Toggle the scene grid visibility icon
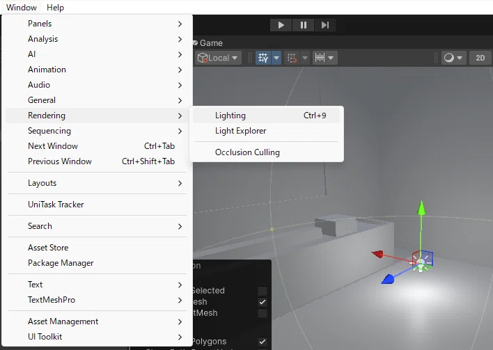Image resolution: width=493 pixels, height=350 pixels. pyautogui.click(x=263, y=58)
